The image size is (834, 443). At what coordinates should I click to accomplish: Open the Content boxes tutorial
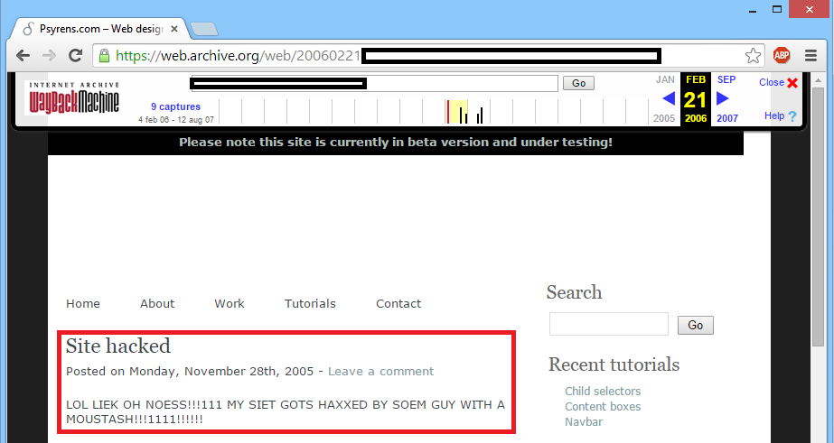(603, 406)
